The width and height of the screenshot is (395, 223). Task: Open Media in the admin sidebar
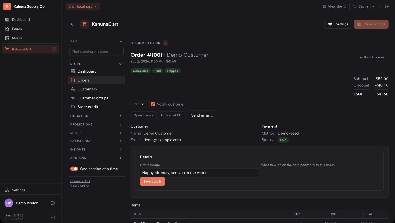tap(30, 38)
